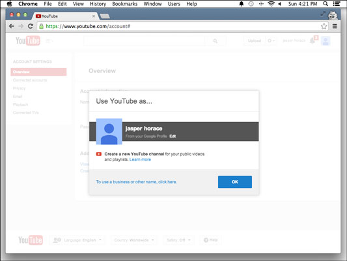Click 'To use a business or other name'
Image resolution: width=347 pixels, height=261 pixels.
click(136, 182)
